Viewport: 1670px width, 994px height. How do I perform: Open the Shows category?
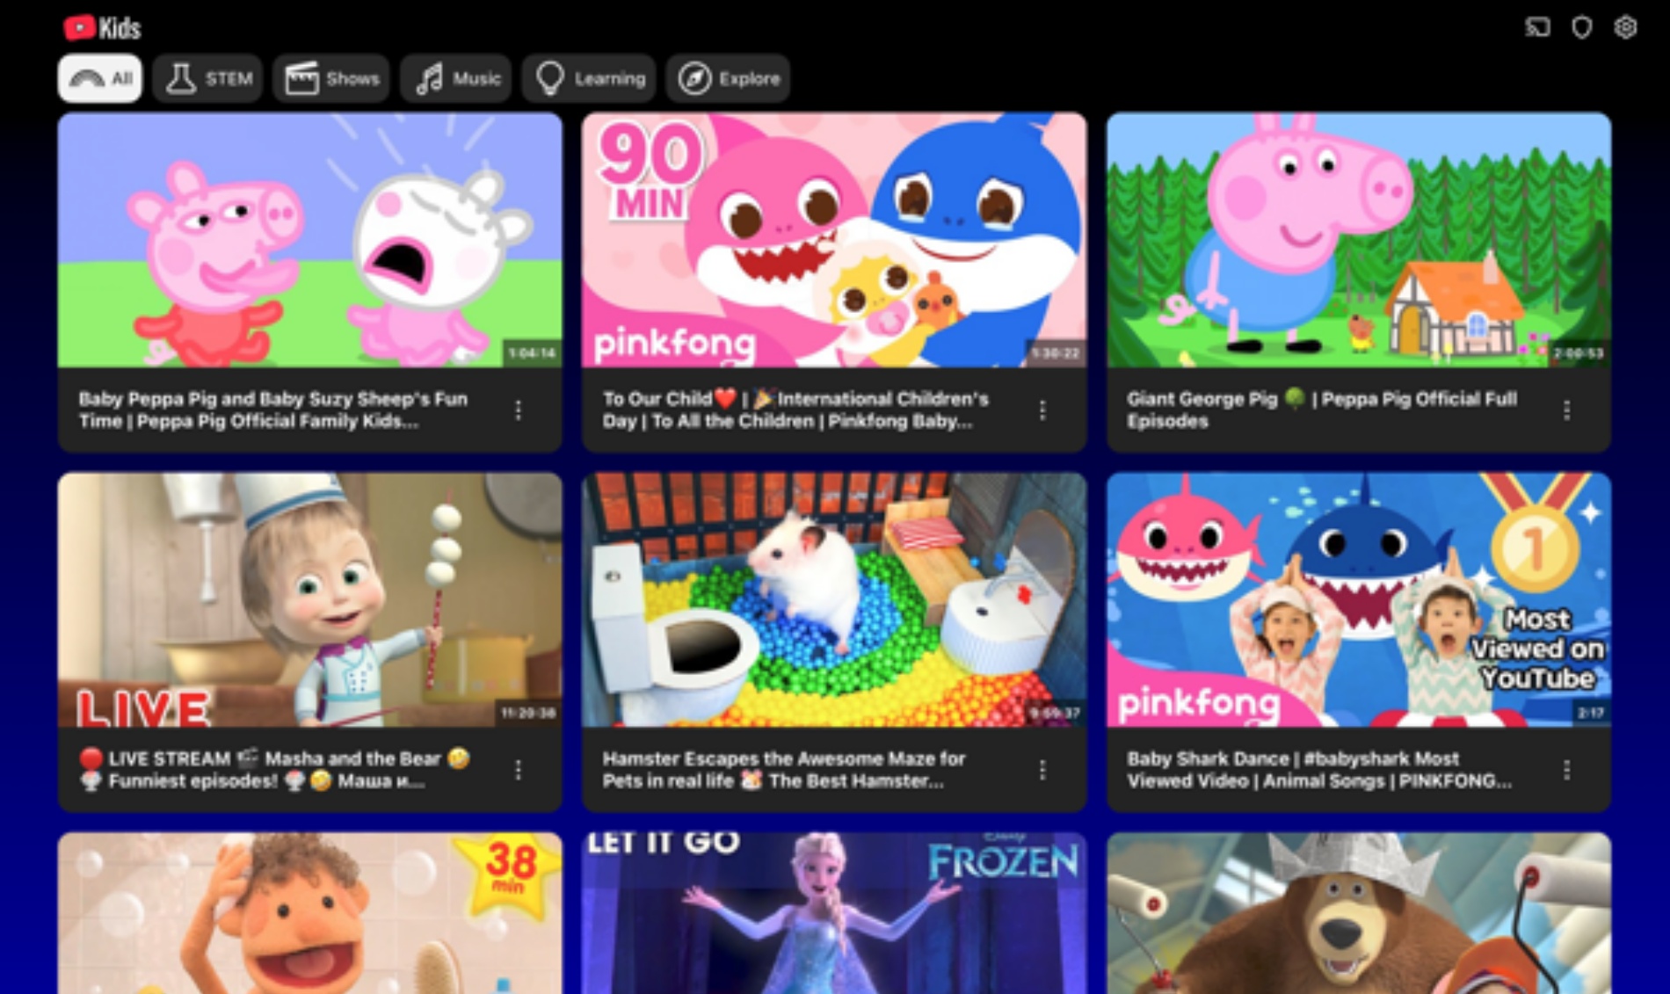(x=331, y=79)
